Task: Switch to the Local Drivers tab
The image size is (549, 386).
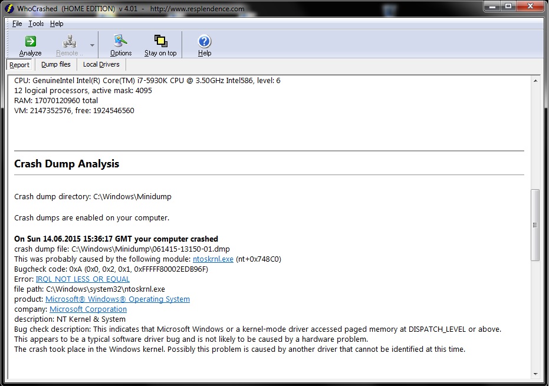Action: tap(101, 64)
